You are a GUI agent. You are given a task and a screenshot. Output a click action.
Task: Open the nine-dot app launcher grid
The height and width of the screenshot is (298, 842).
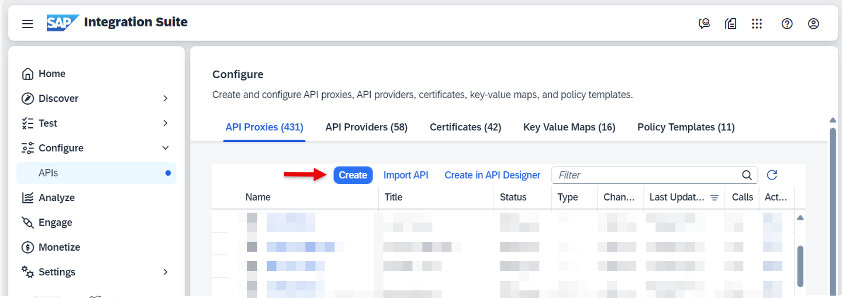757,23
